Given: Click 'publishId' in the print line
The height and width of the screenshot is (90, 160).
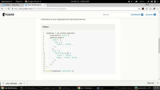Looking at the screenshot, I should (x=66, y=71).
